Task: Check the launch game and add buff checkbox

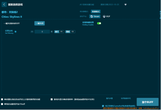Action: pos(2,104)
